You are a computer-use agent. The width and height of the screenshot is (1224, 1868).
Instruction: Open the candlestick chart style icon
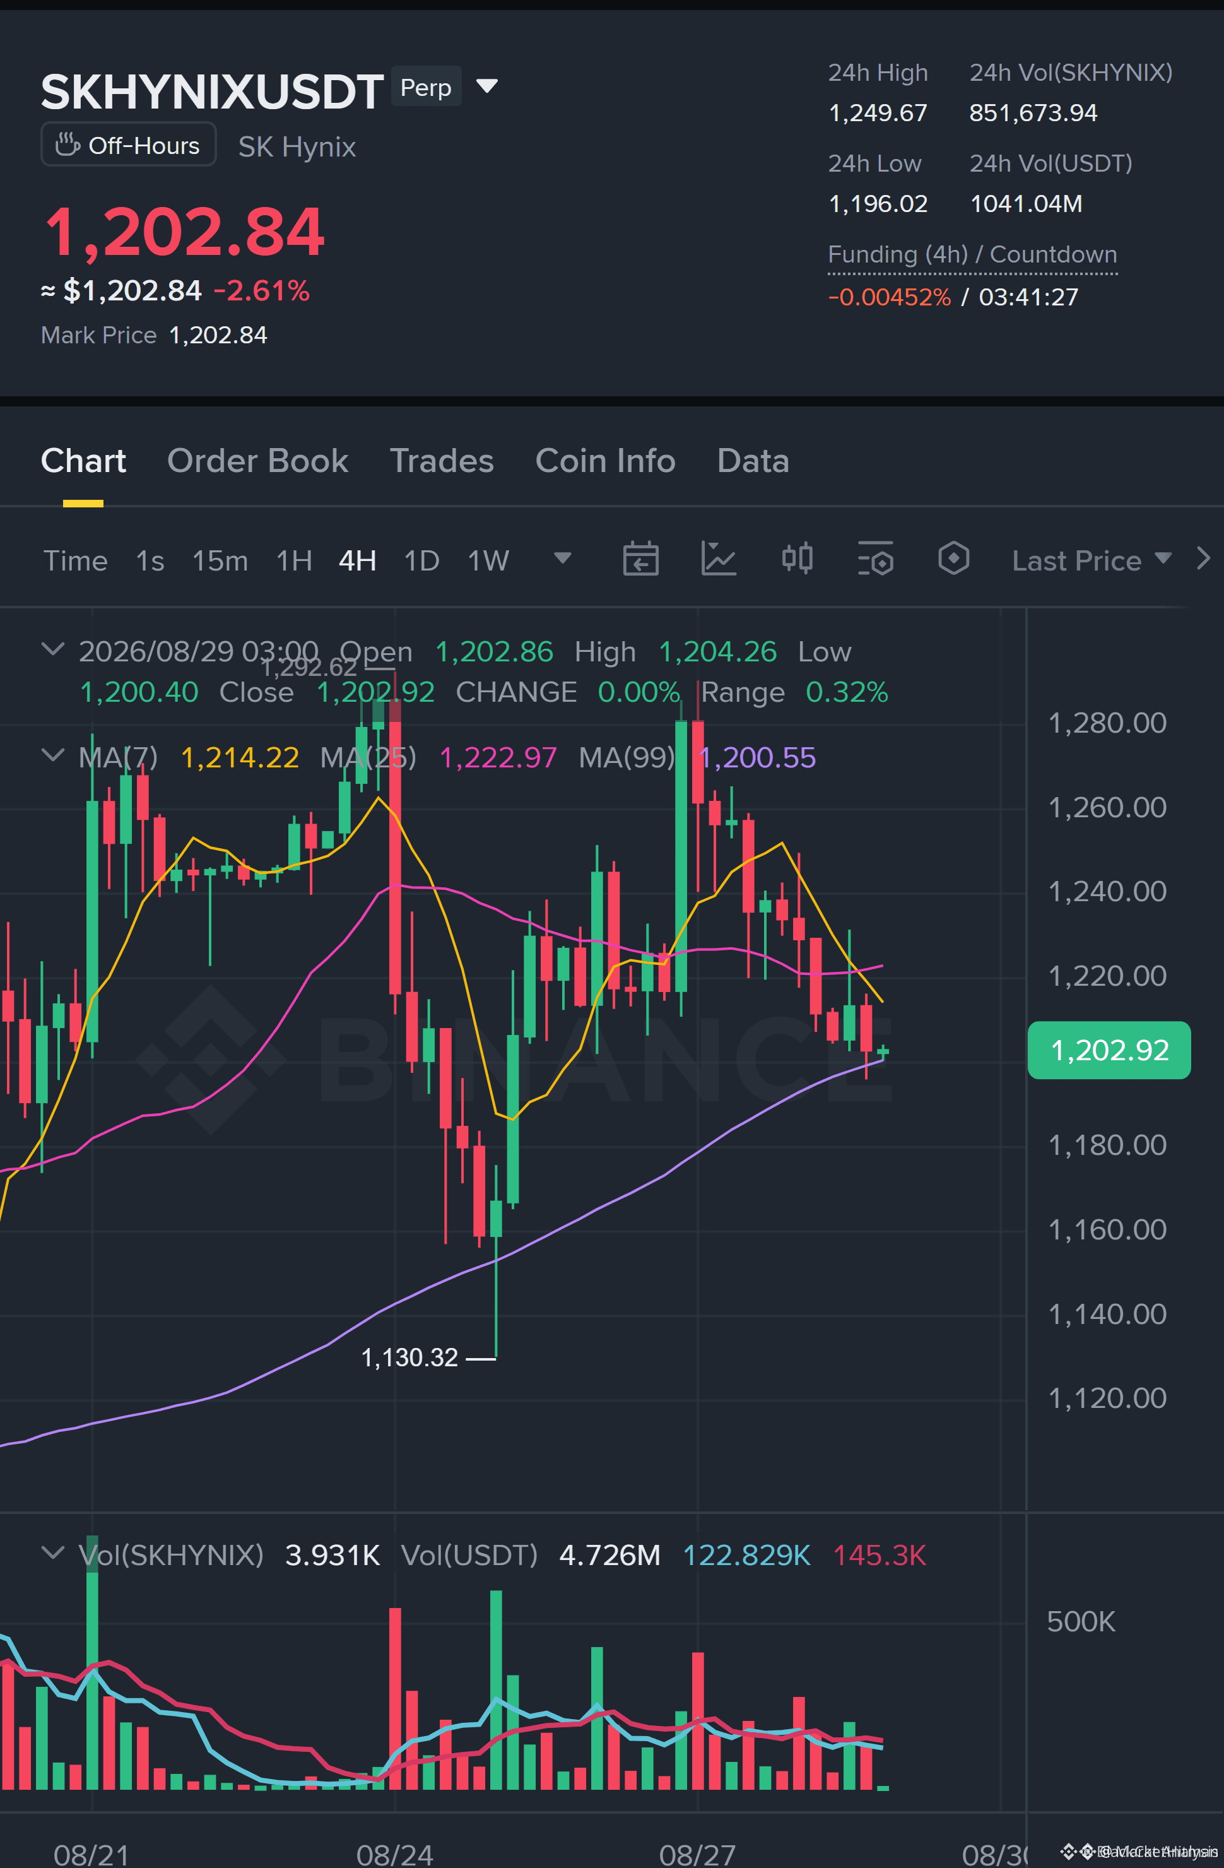797,559
